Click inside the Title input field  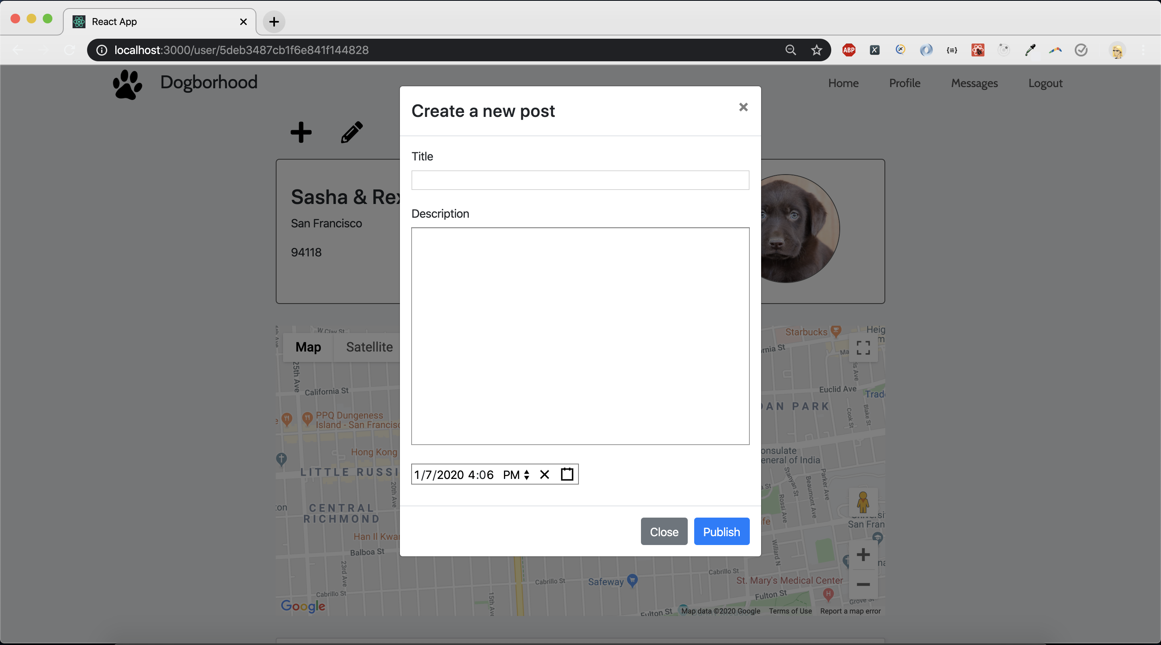tap(580, 180)
